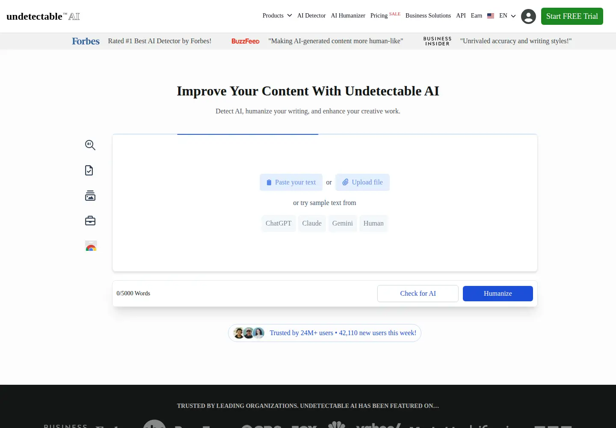The height and width of the screenshot is (428, 616).
Task: Click the Paste your text button
Action: coord(291,182)
